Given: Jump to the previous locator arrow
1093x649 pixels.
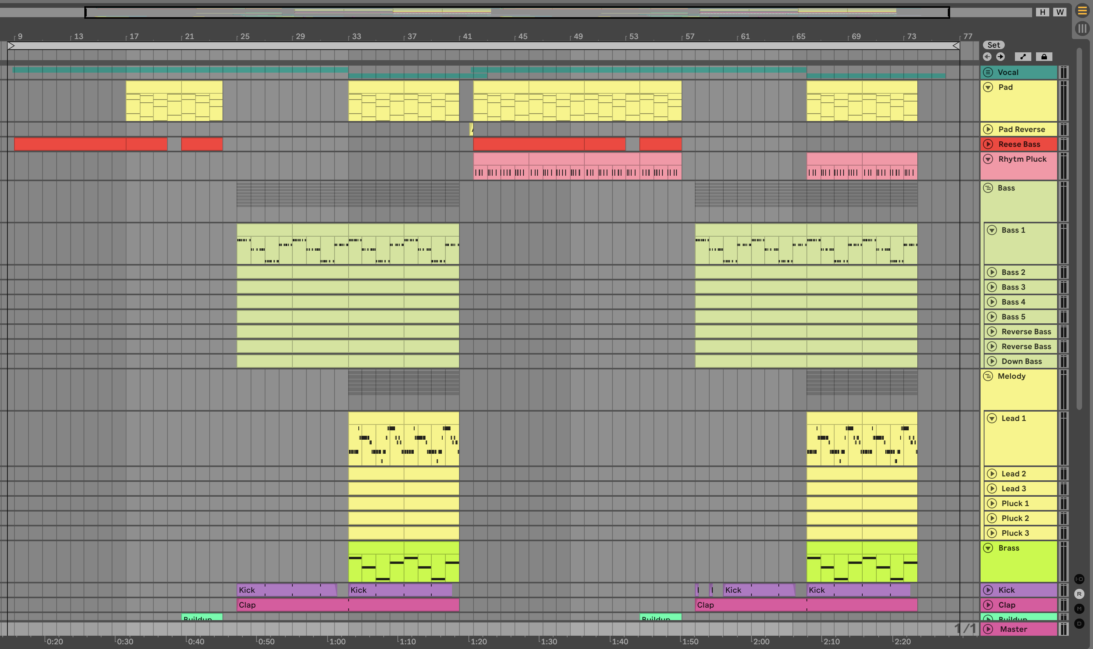Looking at the screenshot, I should coord(987,57).
